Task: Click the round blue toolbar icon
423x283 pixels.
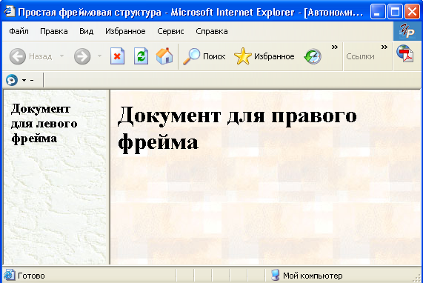Action: click(x=12, y=80)
